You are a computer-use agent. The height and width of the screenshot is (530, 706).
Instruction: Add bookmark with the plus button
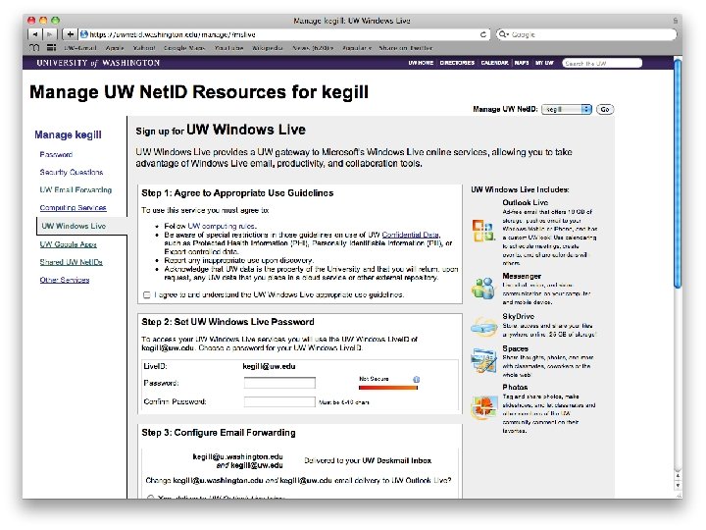(x=70, y=34)
